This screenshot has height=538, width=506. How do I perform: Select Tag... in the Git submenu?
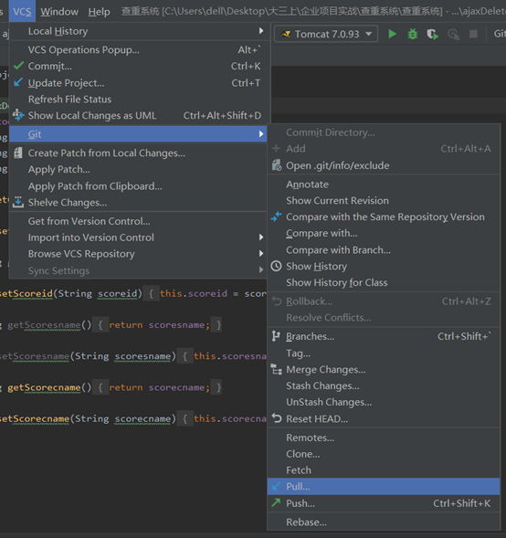coord(384,353)
